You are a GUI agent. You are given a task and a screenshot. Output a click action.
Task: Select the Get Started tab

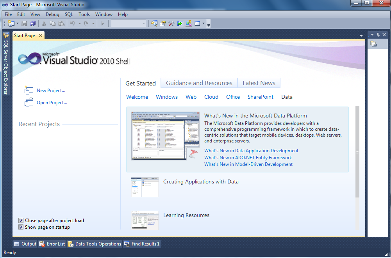click(140, 83)
